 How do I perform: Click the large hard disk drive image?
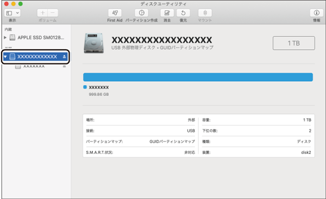click(x=94, y=43)
